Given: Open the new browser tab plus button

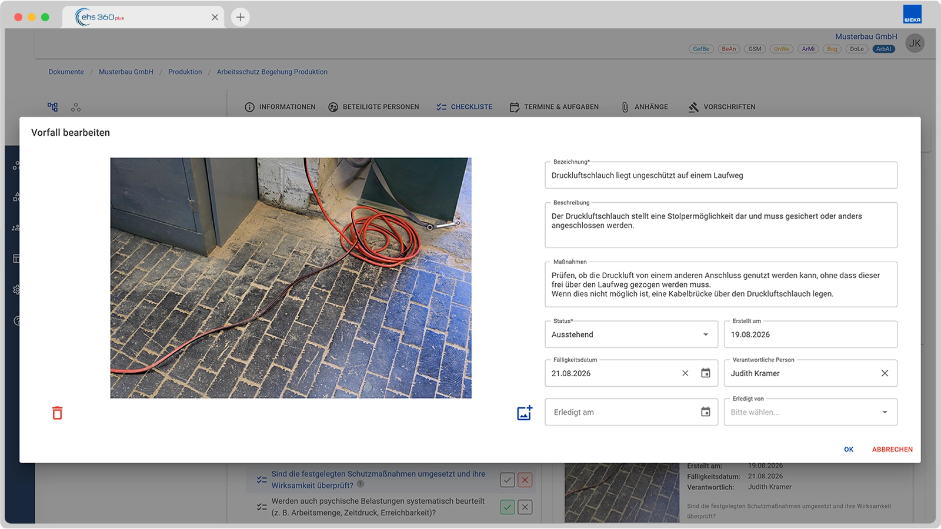Looking at the screenshot, I should click(240, 17).
